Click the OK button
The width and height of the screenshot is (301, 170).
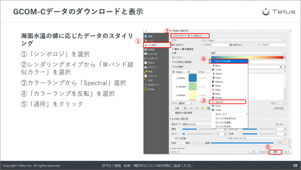254,152
